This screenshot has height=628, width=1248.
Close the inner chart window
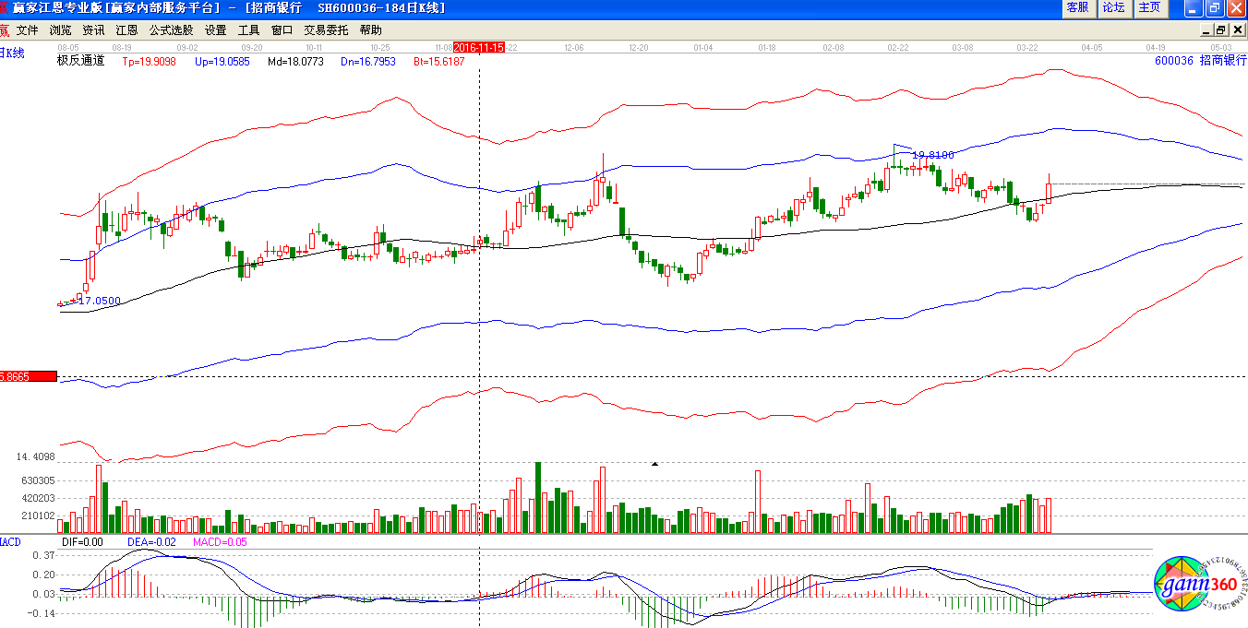1236,30
